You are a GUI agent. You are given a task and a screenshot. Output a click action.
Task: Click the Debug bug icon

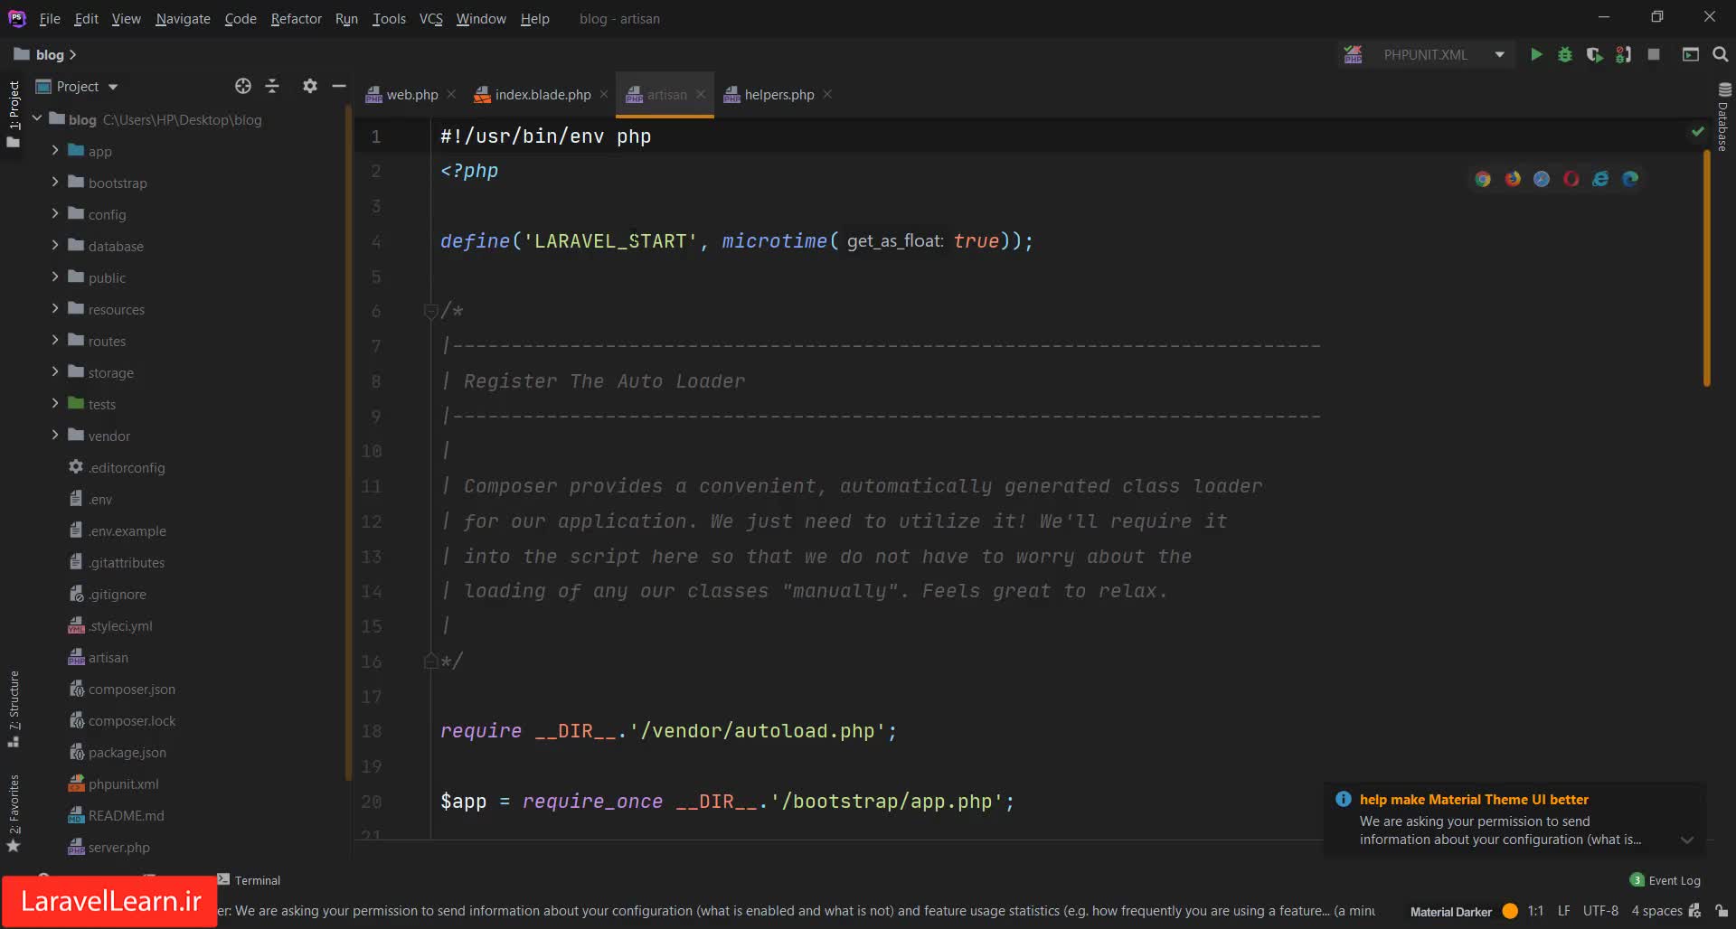click(1565, 55)
